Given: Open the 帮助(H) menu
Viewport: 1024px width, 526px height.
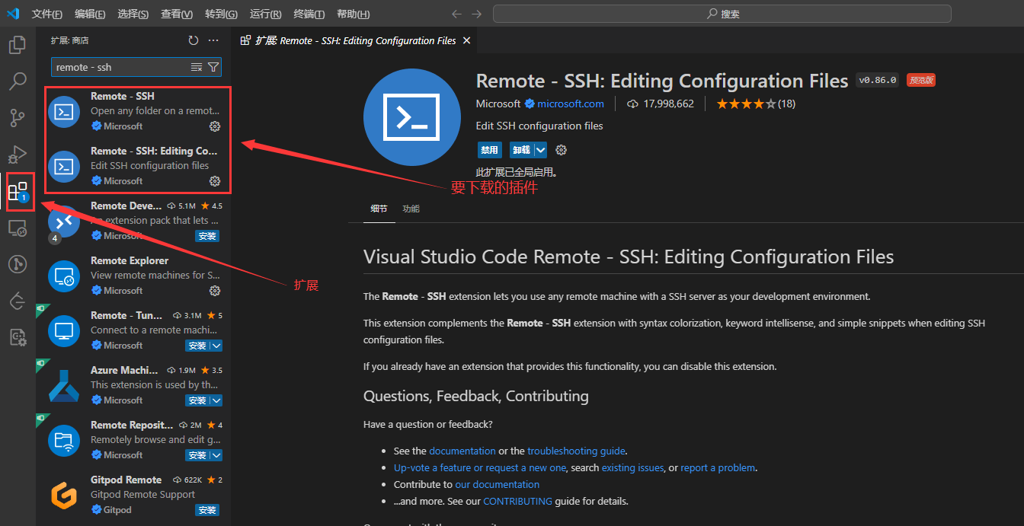Looking at the screenshot, I should (353, 14).
